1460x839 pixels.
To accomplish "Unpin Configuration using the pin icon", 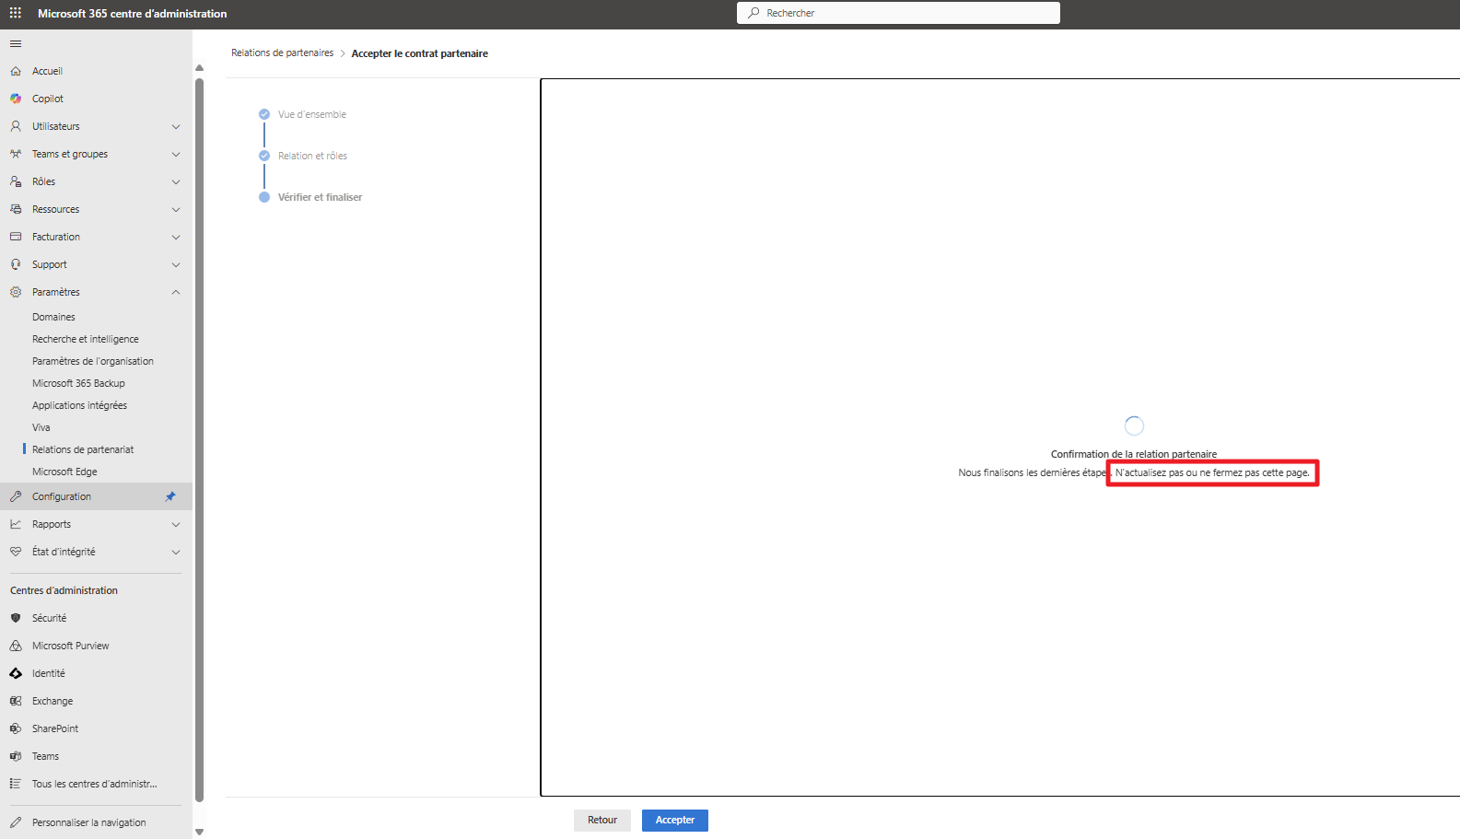I will coord(170,496).
